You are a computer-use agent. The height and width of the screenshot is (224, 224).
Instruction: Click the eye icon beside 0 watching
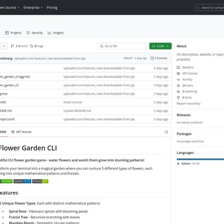coord(178,92)
